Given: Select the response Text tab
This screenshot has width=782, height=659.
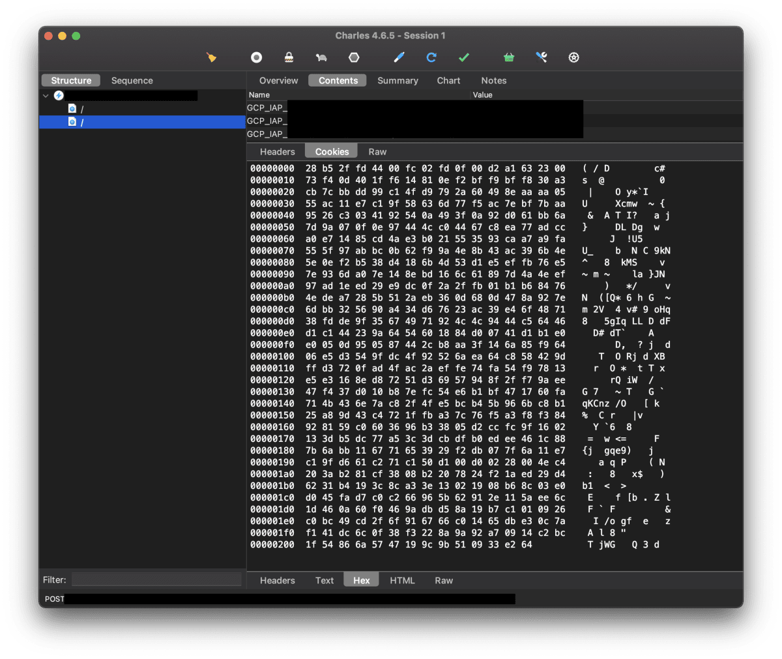Looking at the screenshot, I should [325, 580].
